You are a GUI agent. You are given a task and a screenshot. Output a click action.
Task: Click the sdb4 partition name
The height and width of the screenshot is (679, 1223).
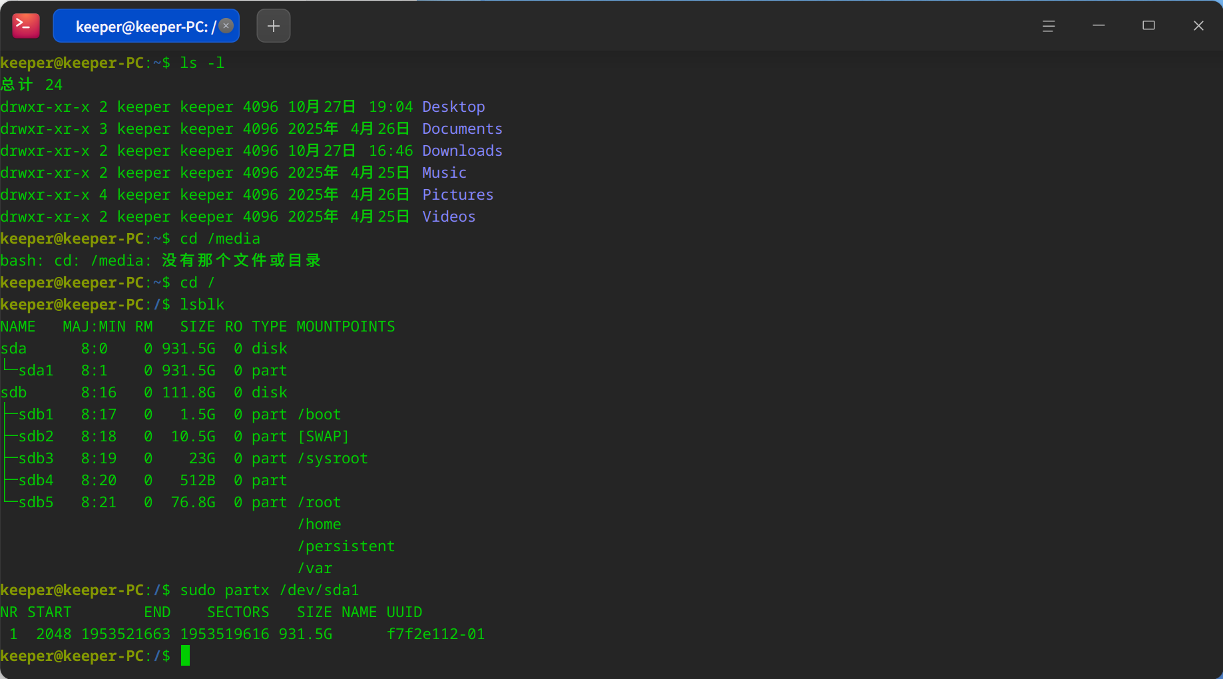coord(36,480)
